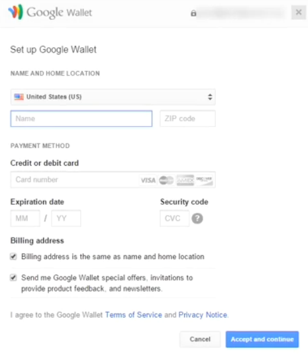Click the United States flag icon
The image size is (308, 354).
pyautogui.click(x=19, y=97)
